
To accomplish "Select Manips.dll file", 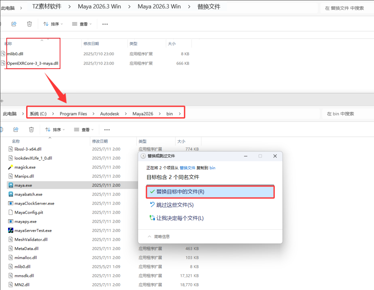I will [24, 176].
